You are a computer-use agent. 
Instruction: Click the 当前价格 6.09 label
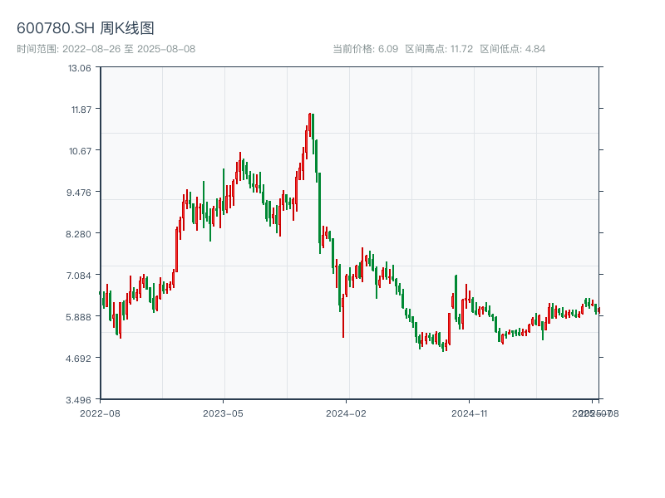coord(365,49)
